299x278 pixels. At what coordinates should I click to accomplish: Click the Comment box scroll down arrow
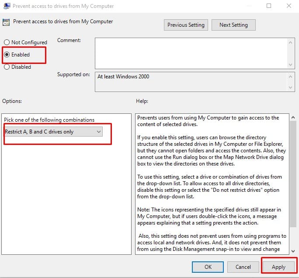(x=290, y=64)
